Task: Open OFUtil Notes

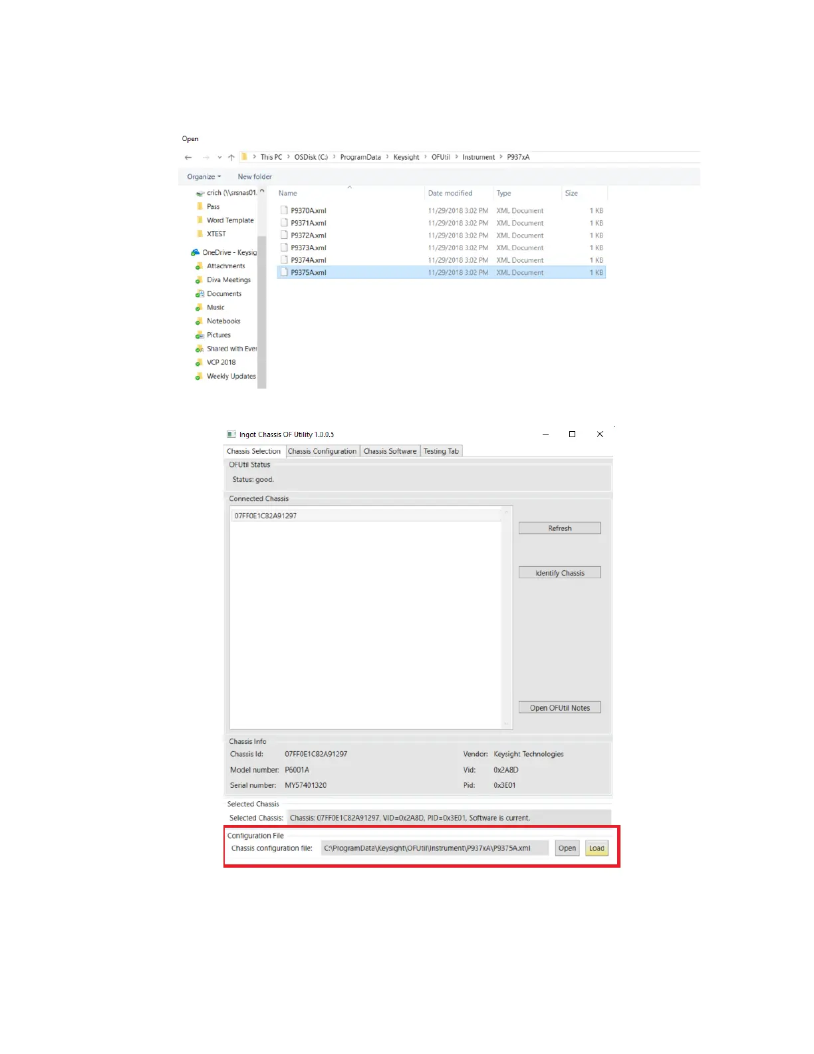Action: coord(560,708)
